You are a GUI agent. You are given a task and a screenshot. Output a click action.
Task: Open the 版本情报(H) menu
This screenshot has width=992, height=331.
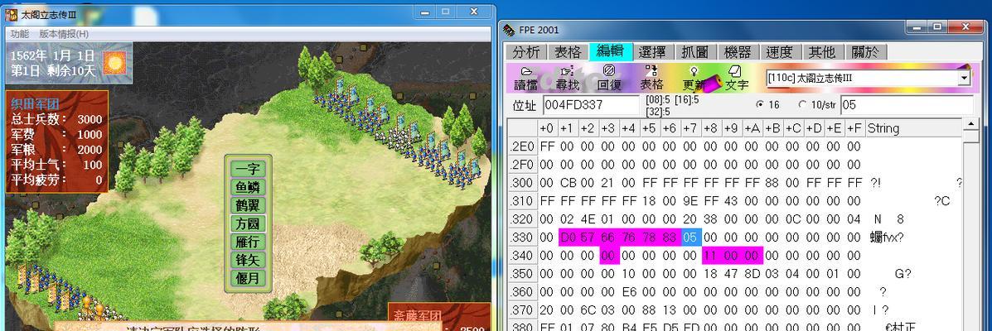pyautogui.click(x=64, y=33)
